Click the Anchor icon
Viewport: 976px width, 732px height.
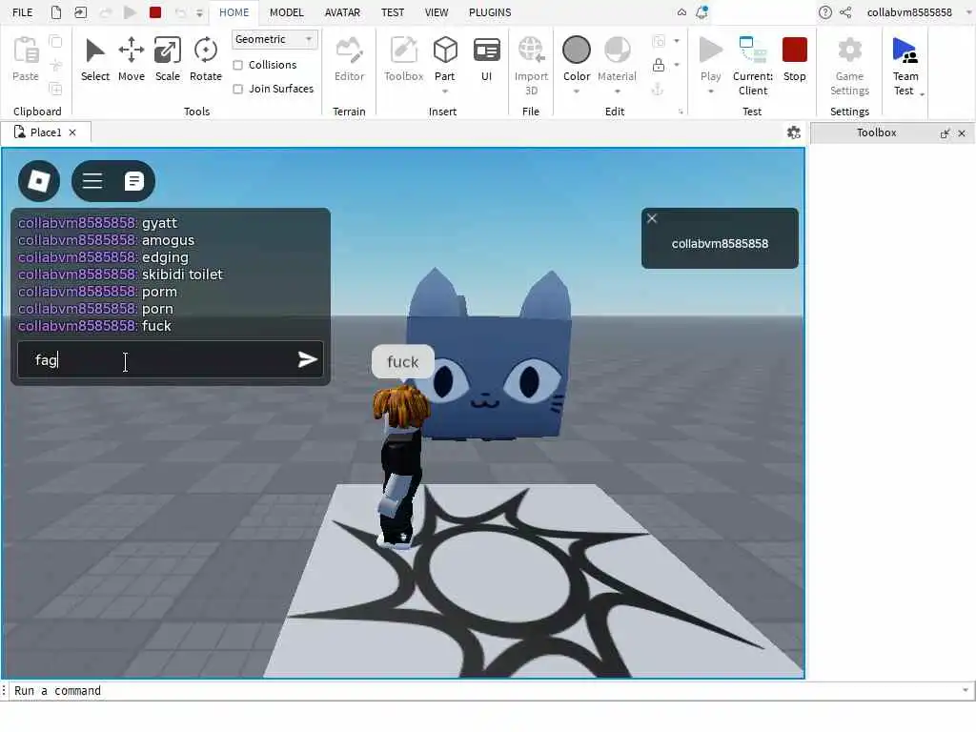[x=658, y=89]
